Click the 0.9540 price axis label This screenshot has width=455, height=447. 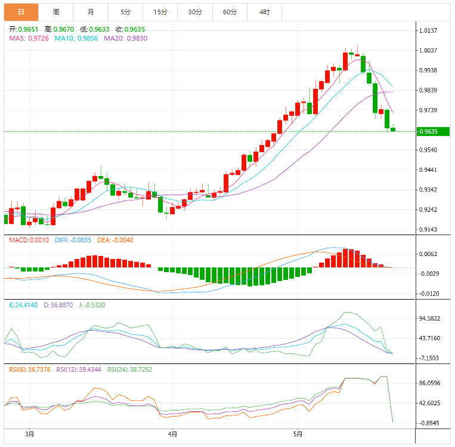tap(428, 150)
